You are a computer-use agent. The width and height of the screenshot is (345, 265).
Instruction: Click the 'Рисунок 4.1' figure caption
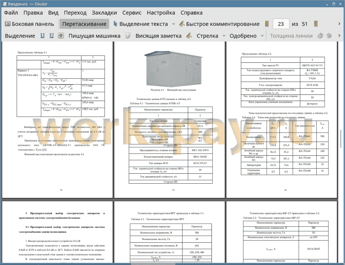pyautogui.click(x=173, y=90)
